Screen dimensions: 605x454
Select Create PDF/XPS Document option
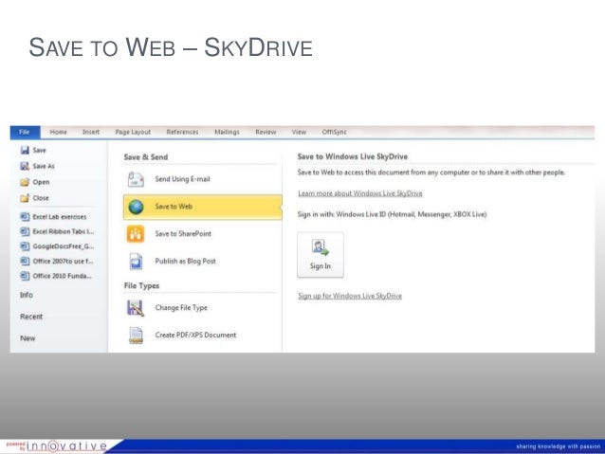203,336
